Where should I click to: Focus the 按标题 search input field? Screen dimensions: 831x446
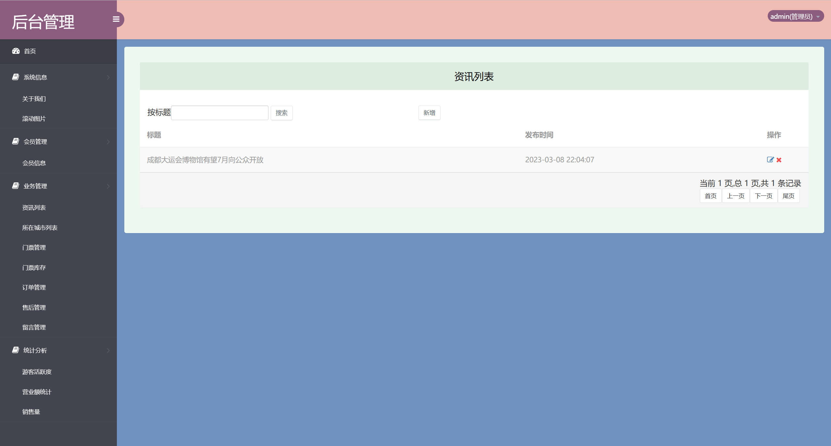[x=220, y=113]
